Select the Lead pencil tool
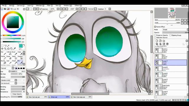189x106 pixels. click(9, 62)
